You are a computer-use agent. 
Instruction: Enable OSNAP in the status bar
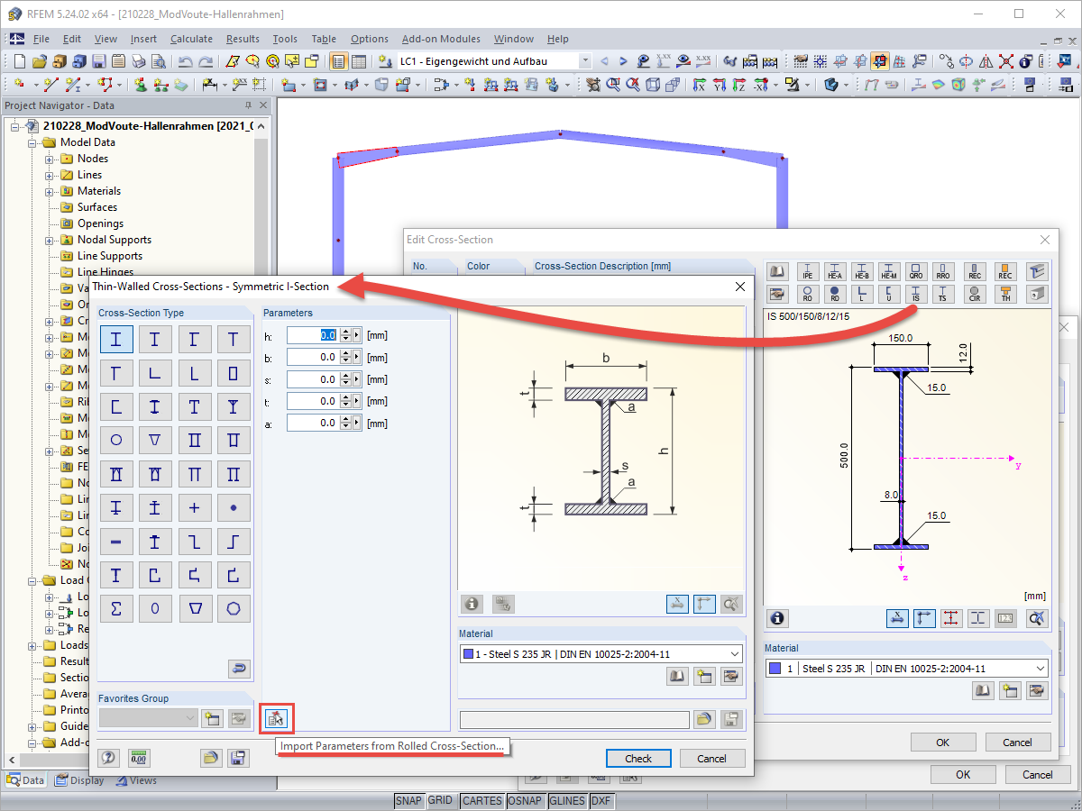point(526,800)
